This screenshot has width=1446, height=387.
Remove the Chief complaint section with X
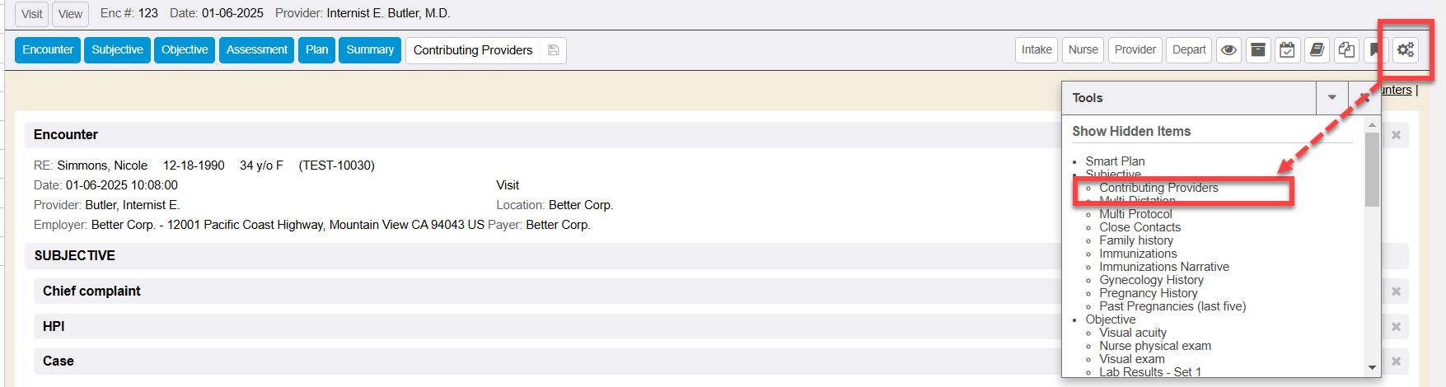coord(1396,291)
